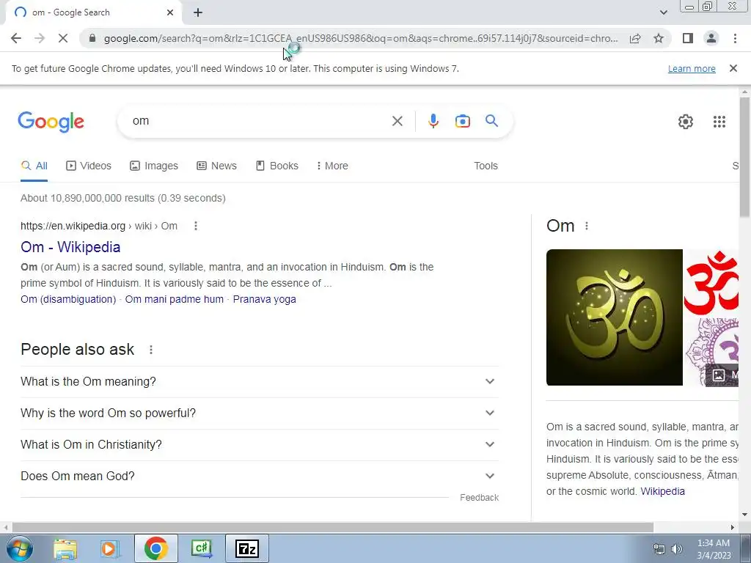751x563 pixels.
Task: Open the Om (disambiguation) sitelink
Action: tap(68, 299)
